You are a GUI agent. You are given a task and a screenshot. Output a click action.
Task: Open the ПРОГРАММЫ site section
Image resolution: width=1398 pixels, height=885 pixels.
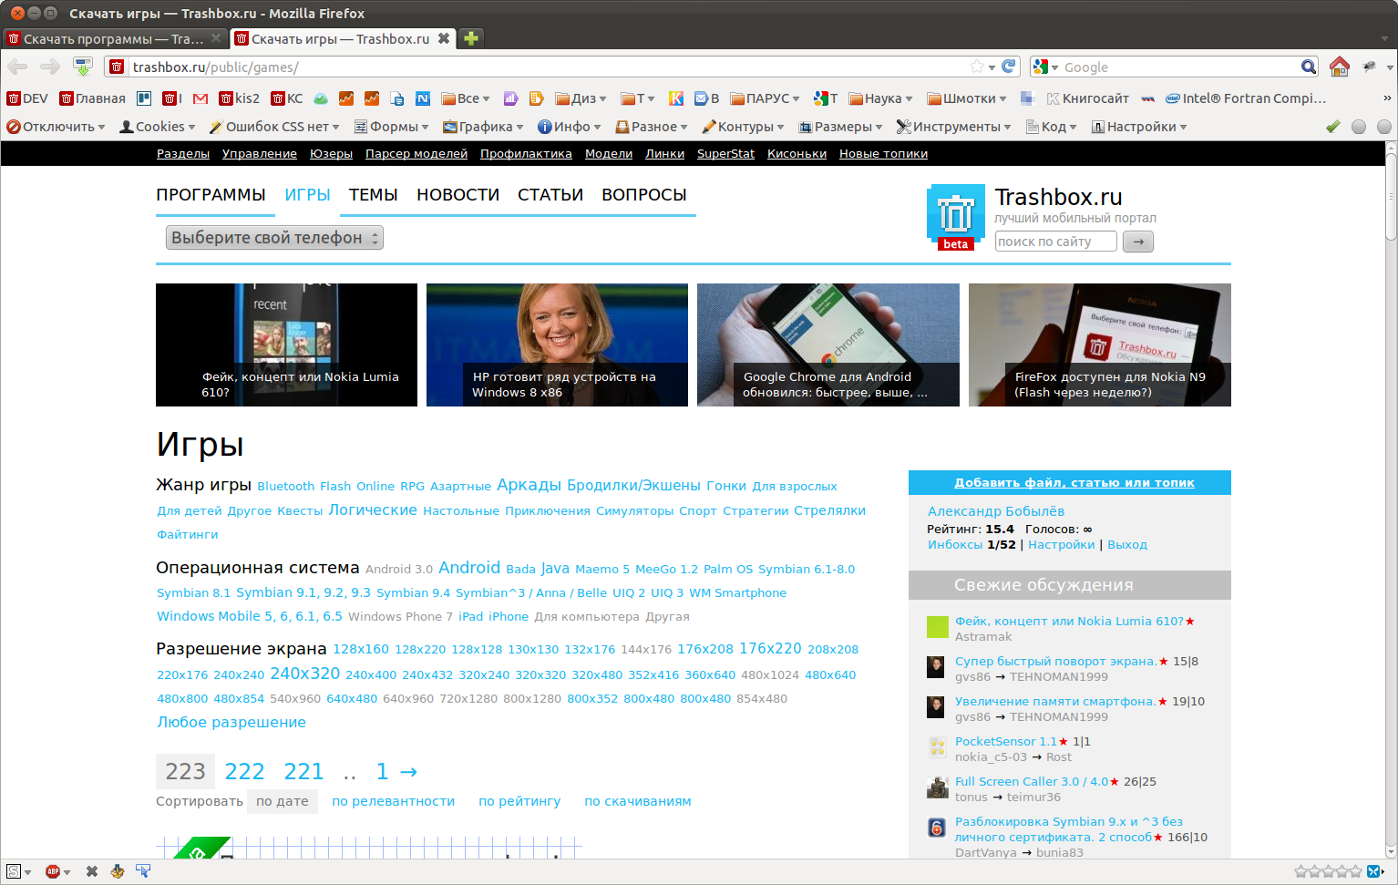(211, 195)
